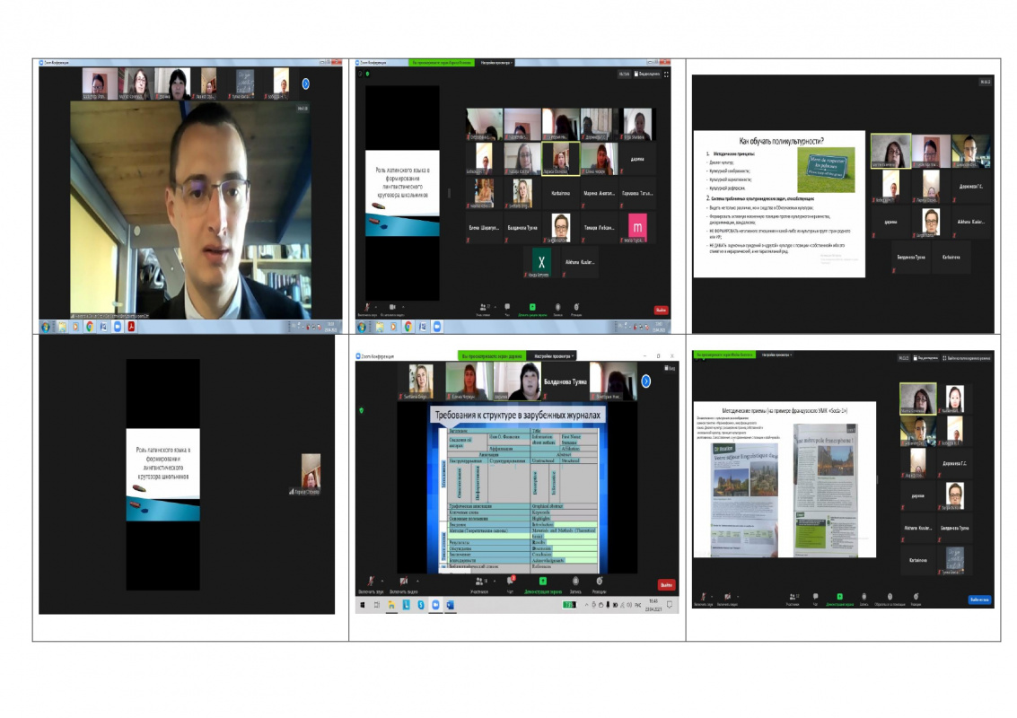Screen dimensions: 1017x718
Task: Toggle camera Включить видео above Windows 10 taskbar
Action: (x=404, y=582)
